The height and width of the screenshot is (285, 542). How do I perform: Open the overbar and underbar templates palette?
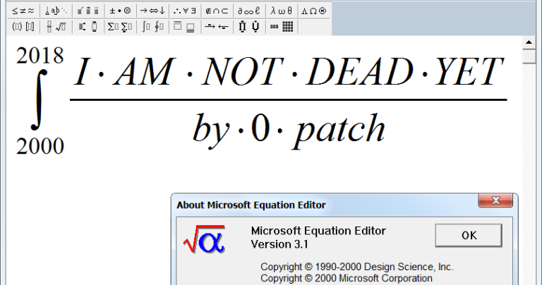(x=185, y=27)
